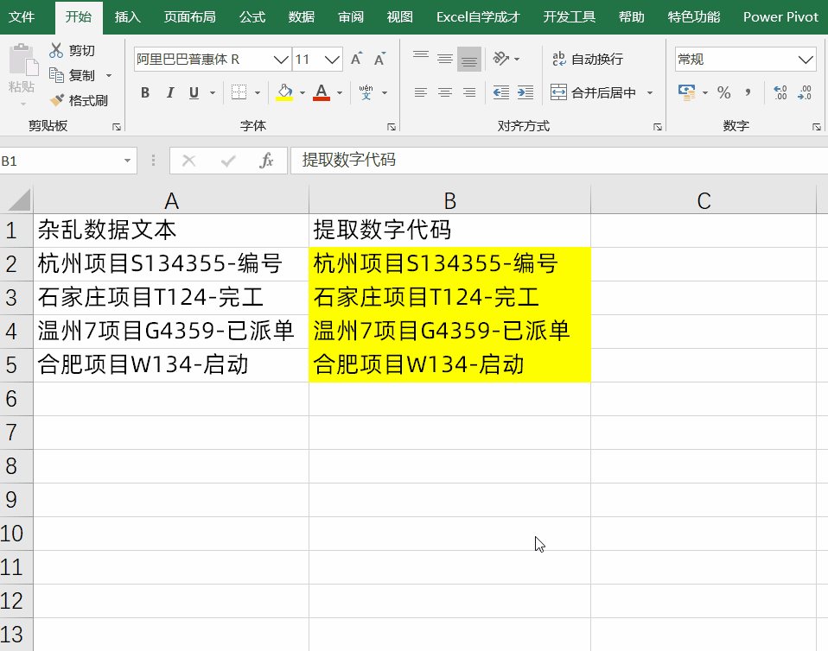Increase font size with large A icon
This screenshot has width=828, height=651.
[357, 59]
